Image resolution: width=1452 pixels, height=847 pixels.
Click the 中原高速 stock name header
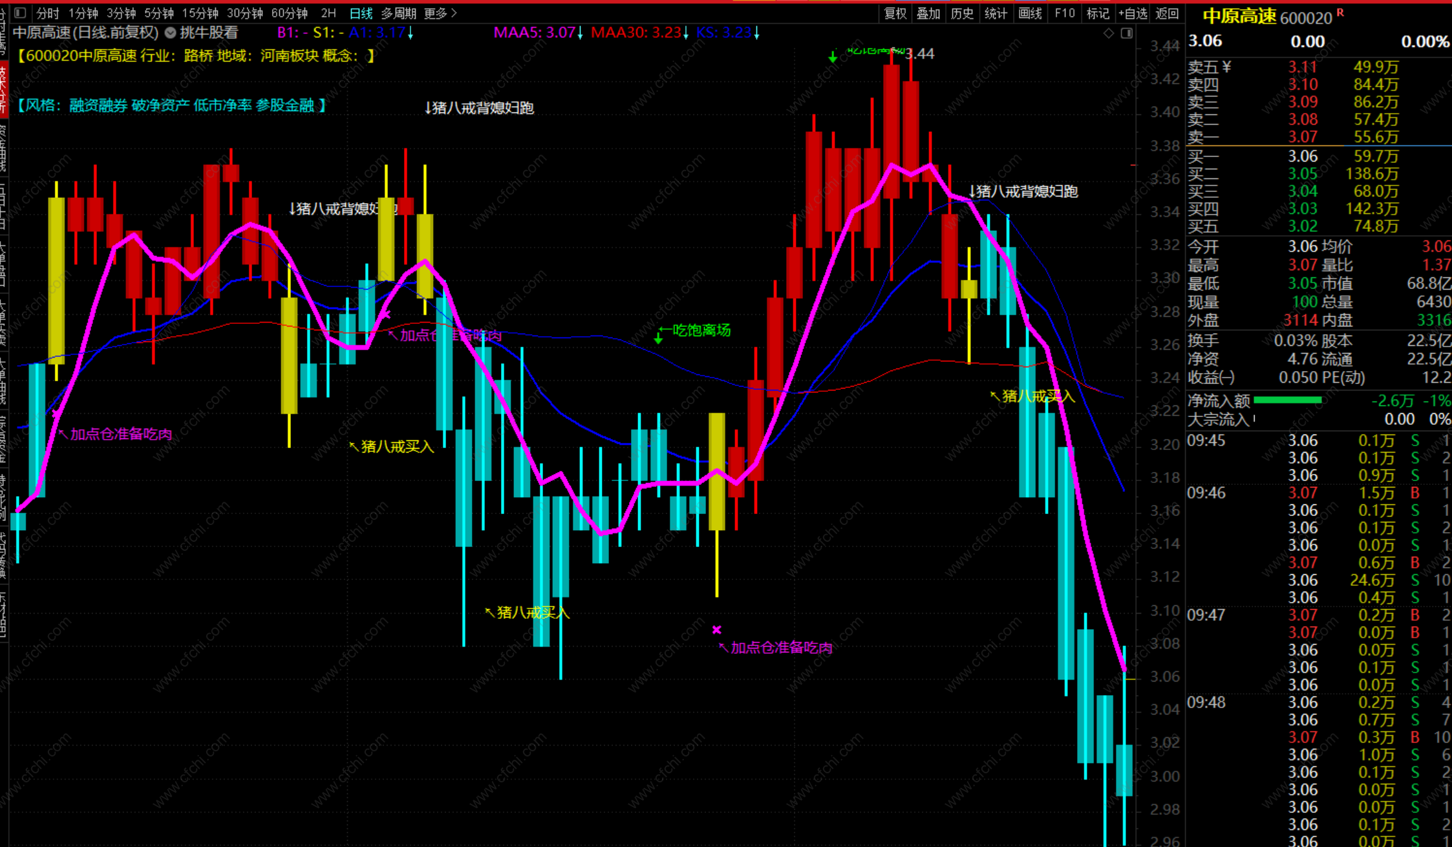point(1239,16)
